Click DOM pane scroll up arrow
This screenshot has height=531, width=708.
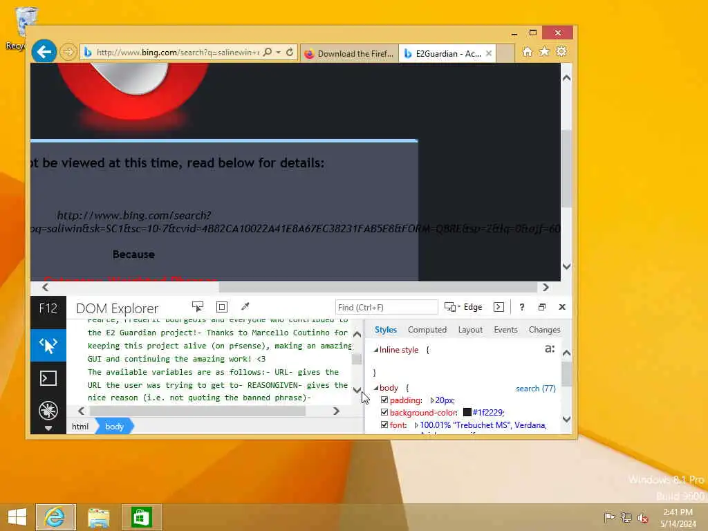pos(357,335)
